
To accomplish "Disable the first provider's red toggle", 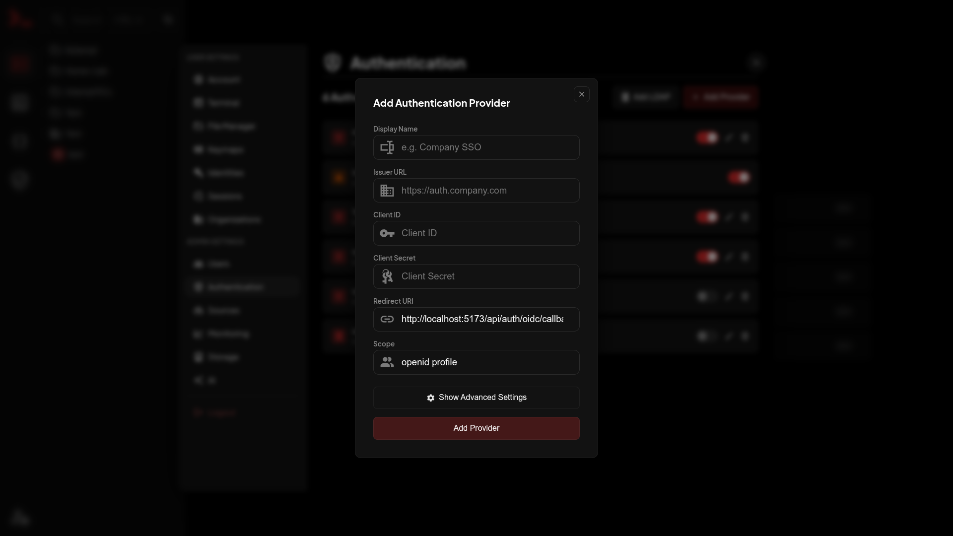I will 707,137.
